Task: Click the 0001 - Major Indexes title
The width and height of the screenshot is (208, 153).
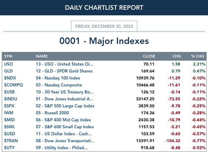Action: [104, 41]
